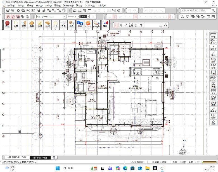
Task: Switch to the 1階 平面詳細図 tab
Action: (40, 158)
